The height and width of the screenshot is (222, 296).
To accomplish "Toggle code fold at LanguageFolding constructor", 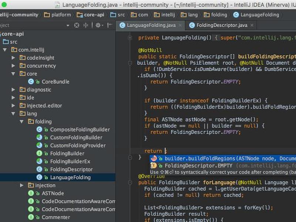I will [x=130, y=38].
